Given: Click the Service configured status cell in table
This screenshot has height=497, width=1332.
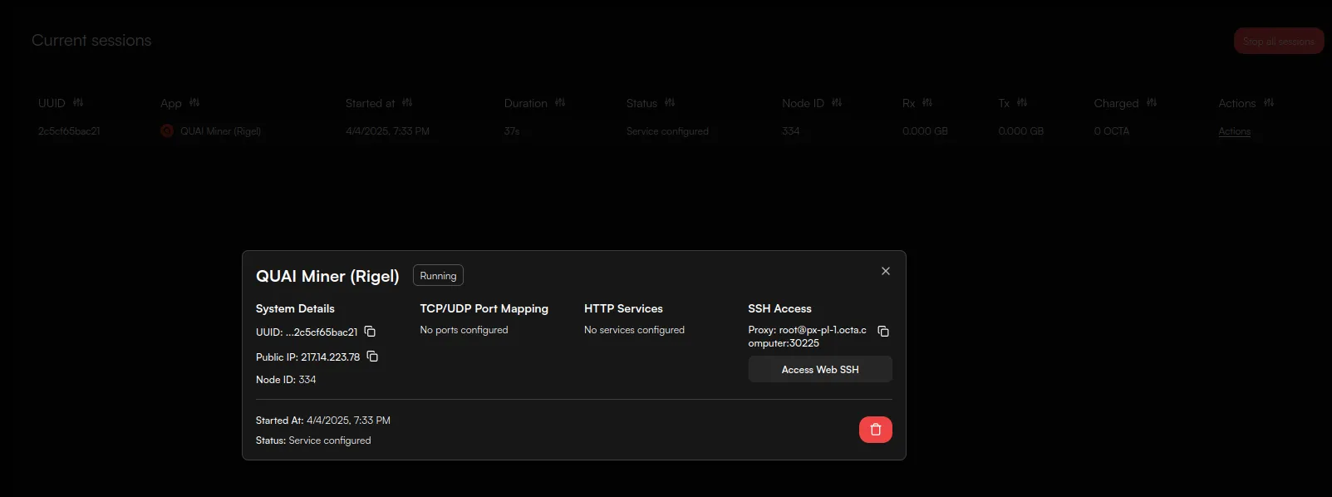Looking at the screenshot, I should [x=667, y=131].
